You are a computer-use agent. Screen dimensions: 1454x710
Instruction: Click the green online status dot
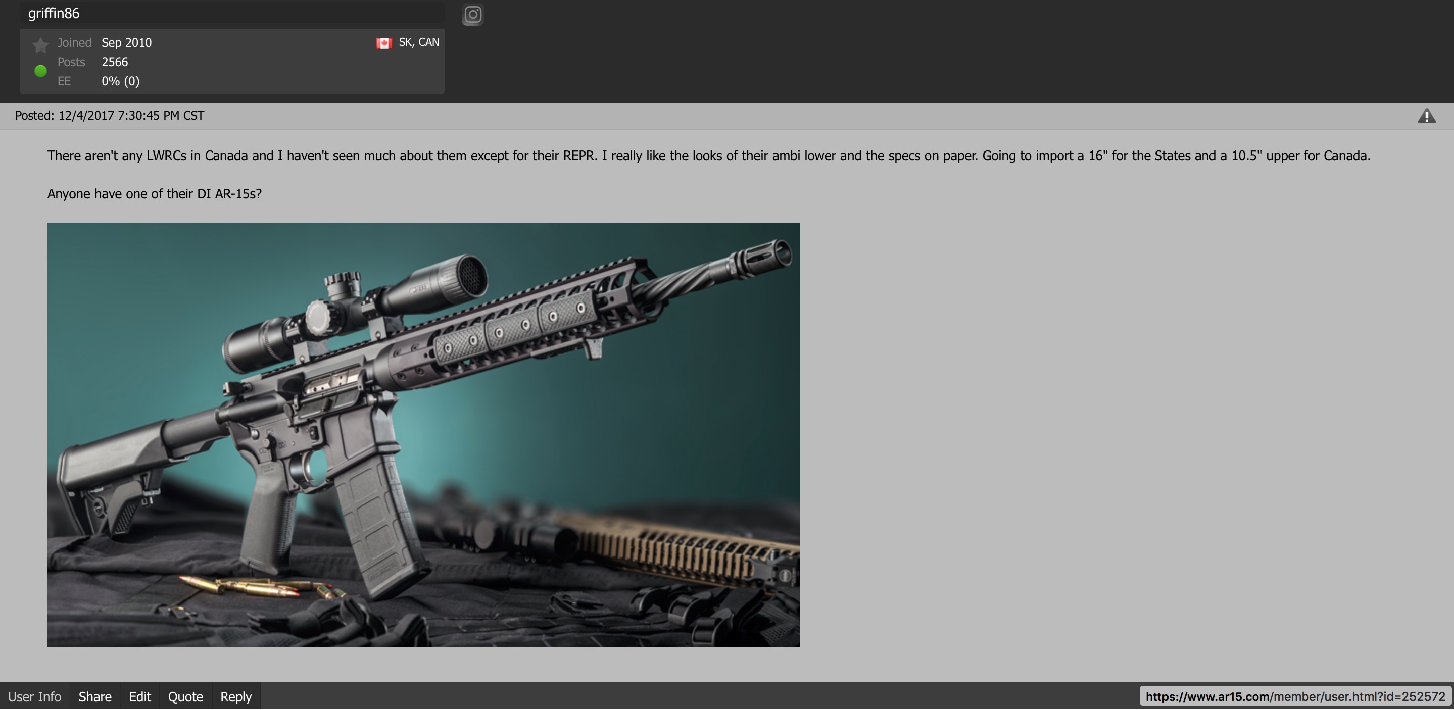coord(40,71)
